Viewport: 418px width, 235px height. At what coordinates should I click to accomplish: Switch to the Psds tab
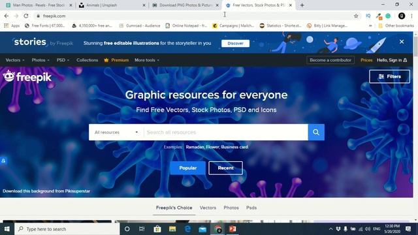[x=251, y=208]
